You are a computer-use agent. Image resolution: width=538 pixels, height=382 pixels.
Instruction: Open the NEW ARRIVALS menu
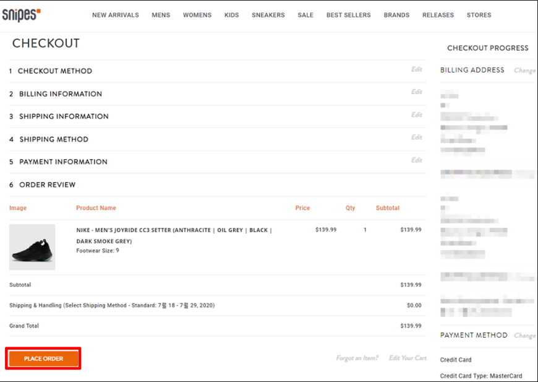tap(115, 15)
